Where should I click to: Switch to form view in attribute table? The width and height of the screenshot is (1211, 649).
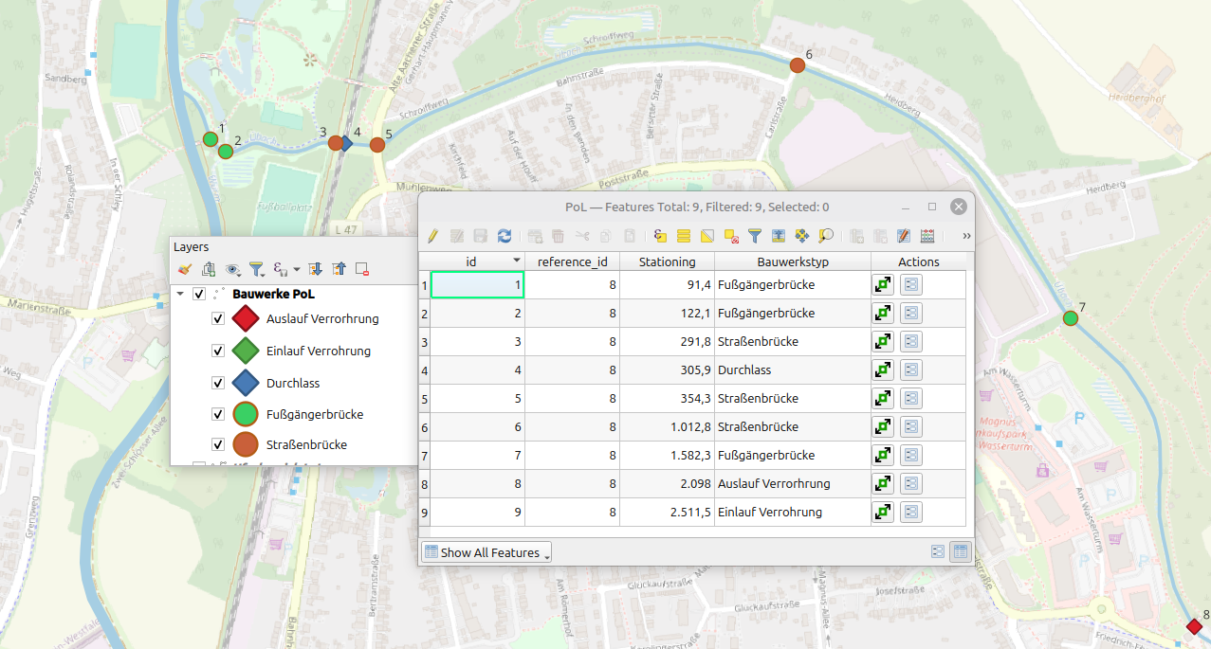pyautogui.click(x=938, y=551)
